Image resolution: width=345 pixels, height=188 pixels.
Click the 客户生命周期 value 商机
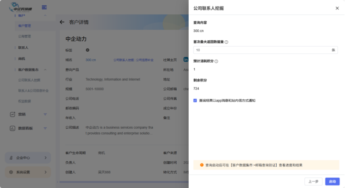(102, 153)
